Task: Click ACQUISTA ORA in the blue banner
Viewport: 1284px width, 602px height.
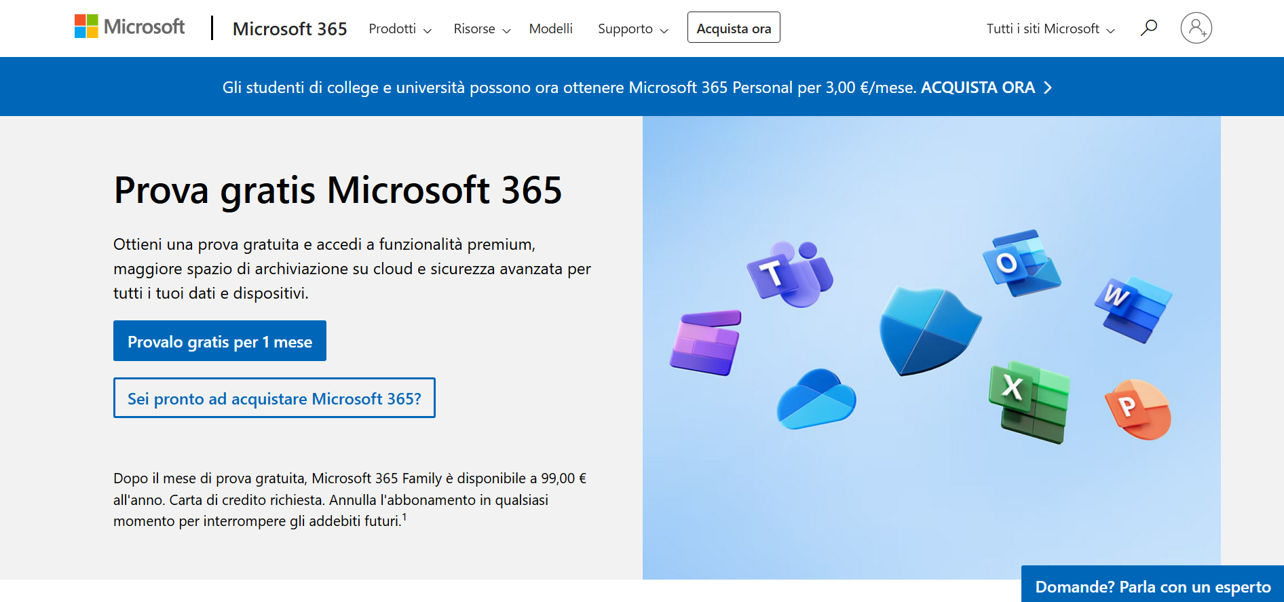Action: click(x=978, y=88)
